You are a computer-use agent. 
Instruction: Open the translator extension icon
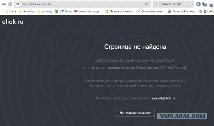coord(204,4)
